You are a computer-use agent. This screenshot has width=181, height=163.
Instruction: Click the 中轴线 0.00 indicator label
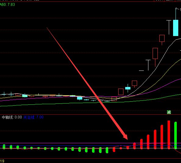(12, 117)
